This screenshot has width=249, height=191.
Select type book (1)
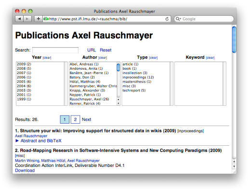[130, 68]
